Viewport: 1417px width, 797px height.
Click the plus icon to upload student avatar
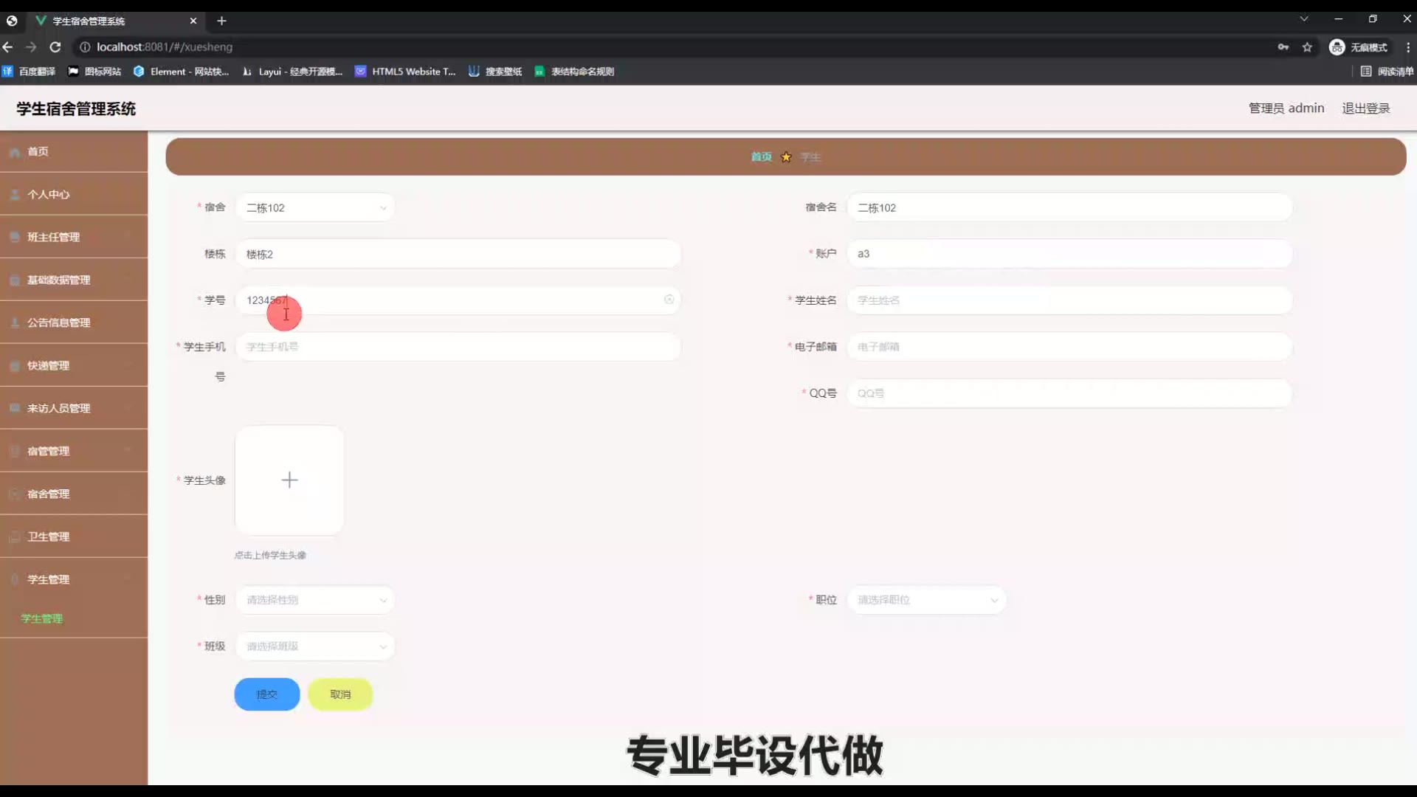click(x=289, y=480)
